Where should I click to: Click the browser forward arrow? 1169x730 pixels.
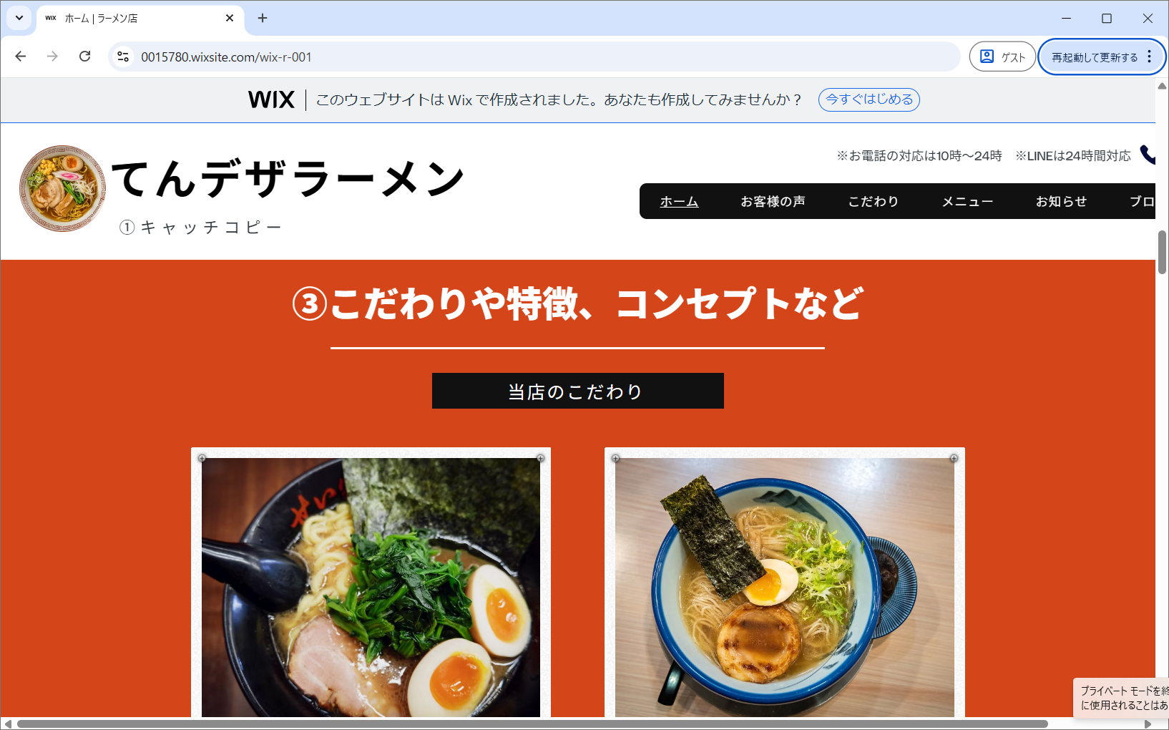tap(52, 57)
